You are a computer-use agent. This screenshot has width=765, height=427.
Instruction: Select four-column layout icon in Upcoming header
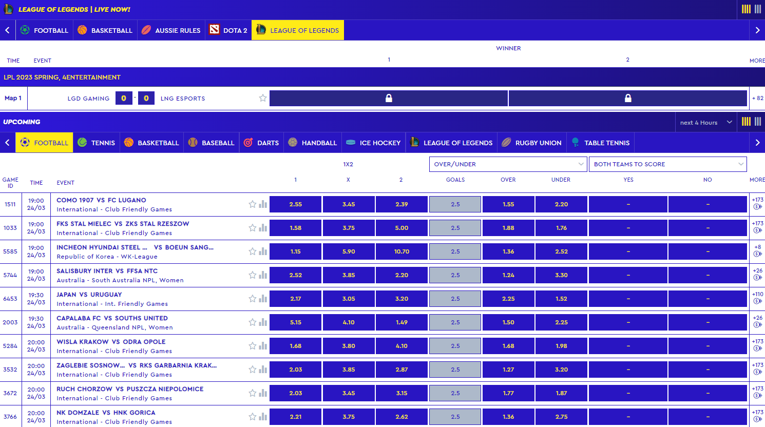(x=746, y=122)
